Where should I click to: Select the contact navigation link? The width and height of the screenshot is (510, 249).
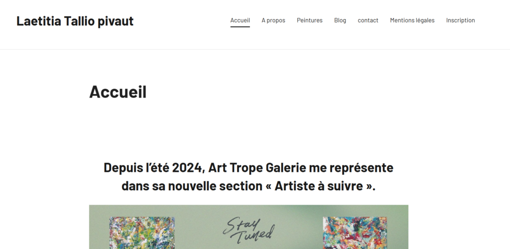[x=368, y=20]
